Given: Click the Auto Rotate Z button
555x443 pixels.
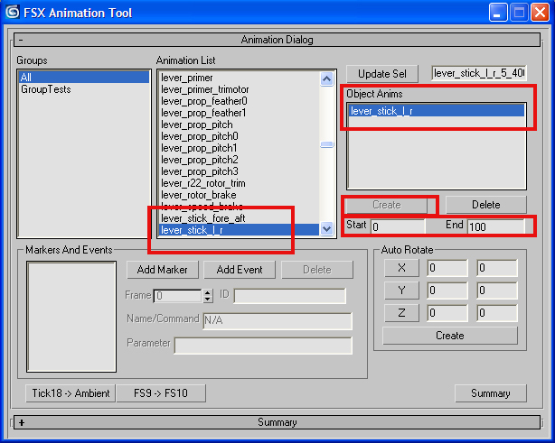Looking at the screenshot, I should point(401,313).
